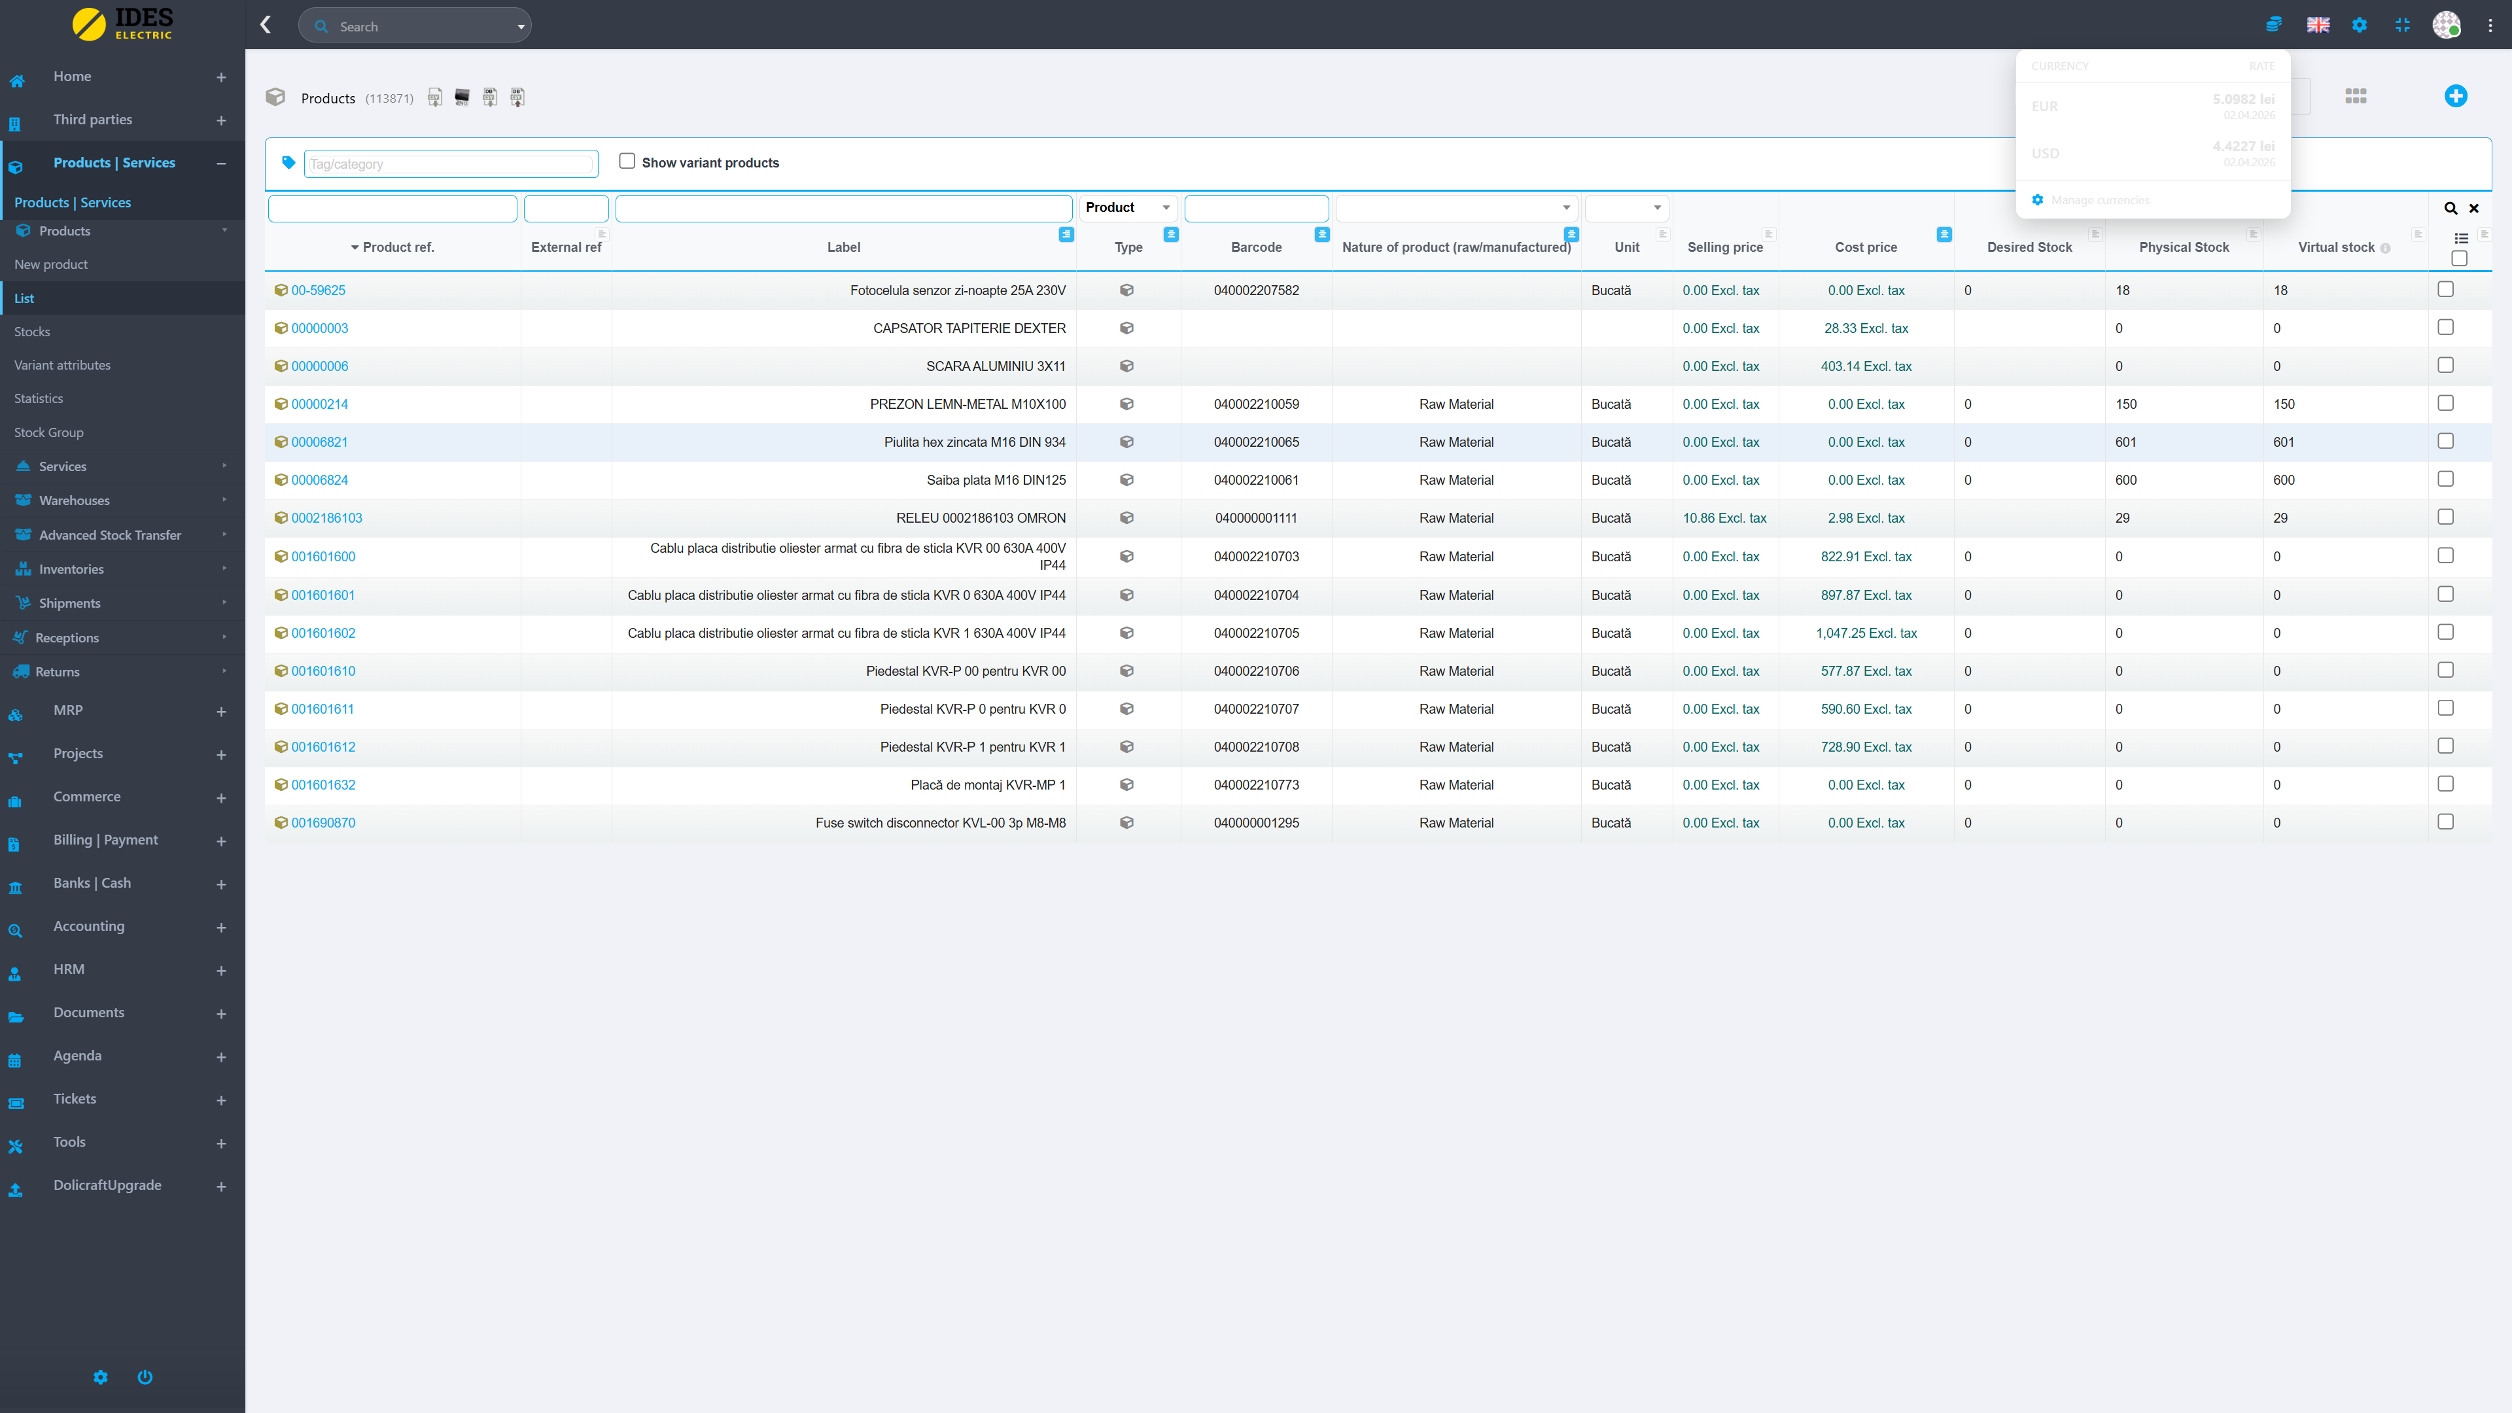This screenshot has width=2512, height=1413.
Task: Open the Nature of product filter dropdown
Action: [x=1455, y=208]
